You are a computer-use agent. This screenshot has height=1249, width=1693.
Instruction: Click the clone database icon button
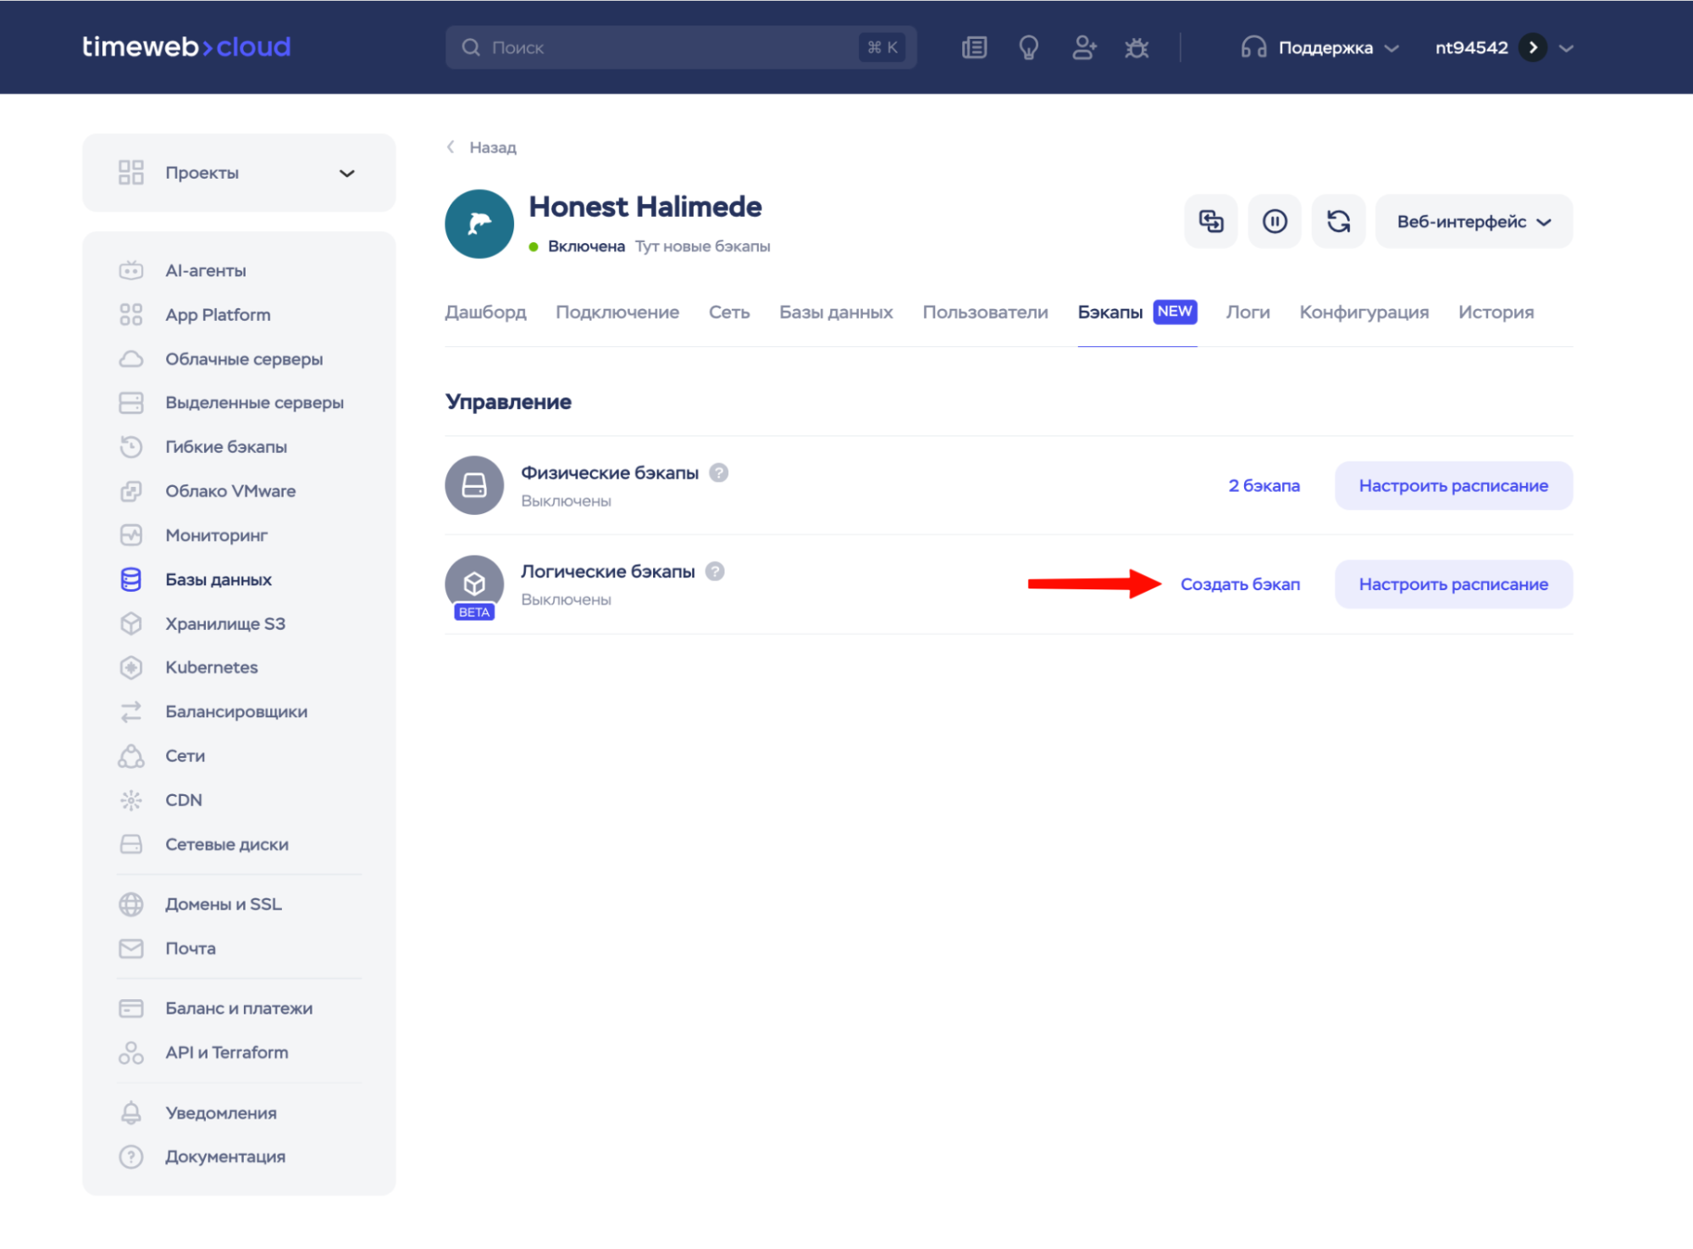pos(1210,222)
